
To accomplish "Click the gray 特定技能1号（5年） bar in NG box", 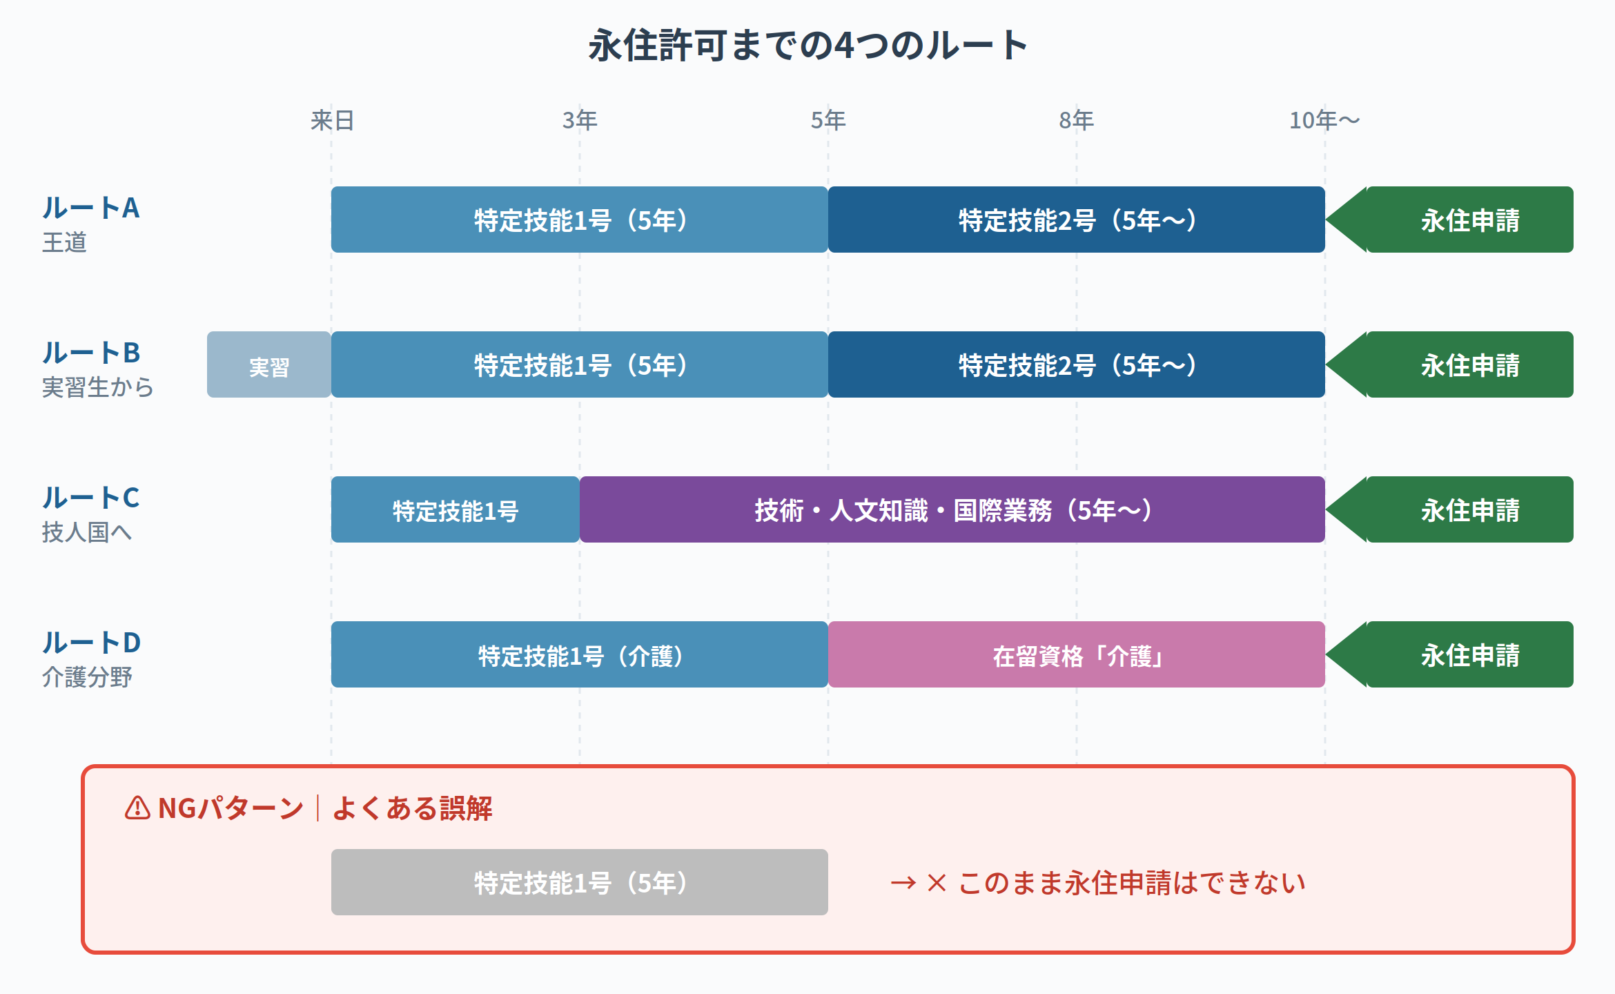I will 579,882.
